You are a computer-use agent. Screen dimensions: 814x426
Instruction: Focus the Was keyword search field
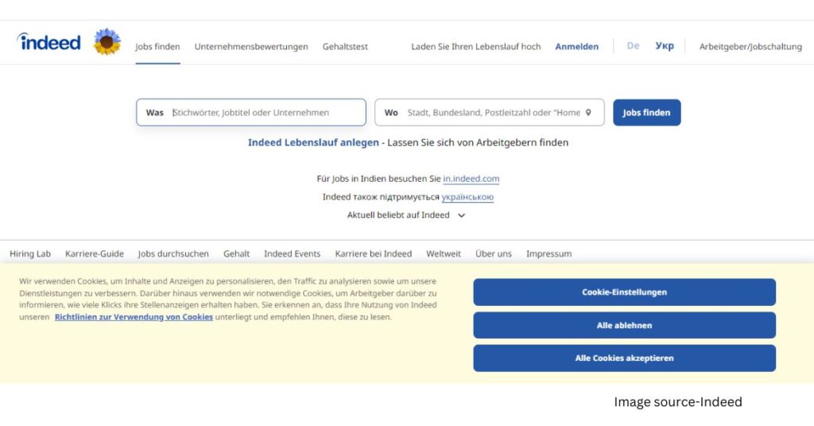(x=251, y=113)
